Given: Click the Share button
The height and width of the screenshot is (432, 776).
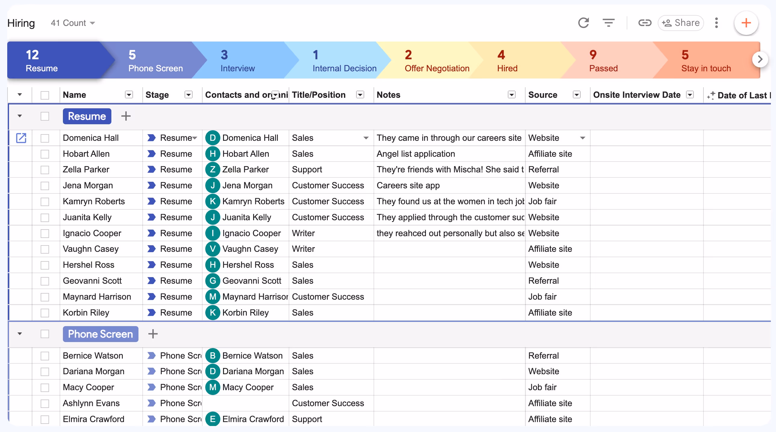Looking at the screenshot, I should pyautogui.click(x=681, y=23).
